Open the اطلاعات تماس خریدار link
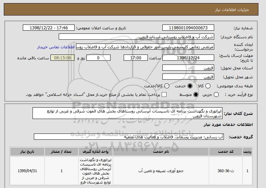This screenshot has height=188, width=266. 56,47
